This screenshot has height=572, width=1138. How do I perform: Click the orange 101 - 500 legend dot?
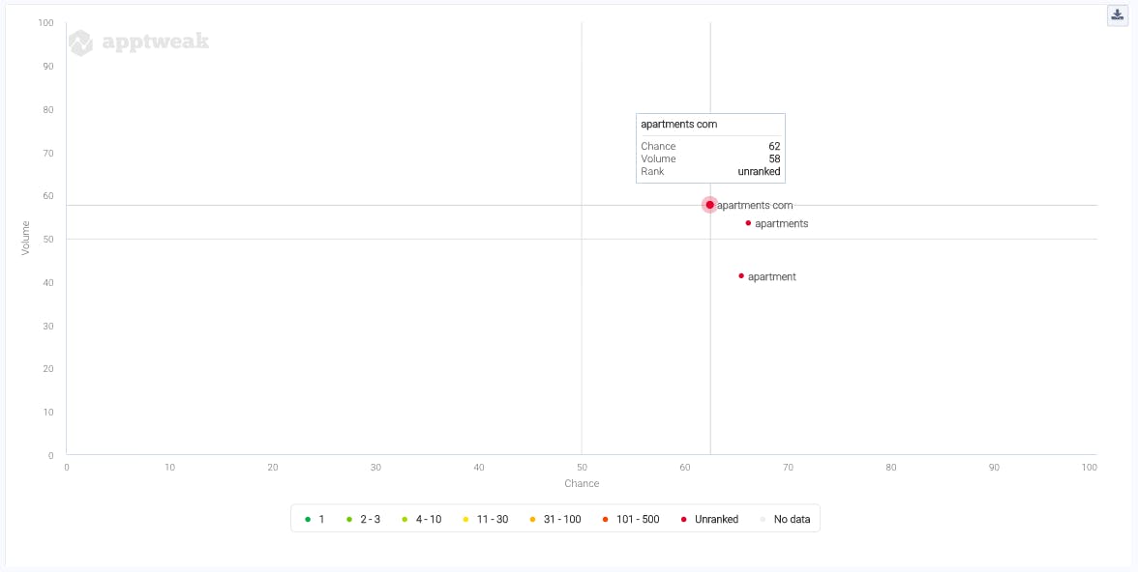pyautogui.click(x=605, y=519)
